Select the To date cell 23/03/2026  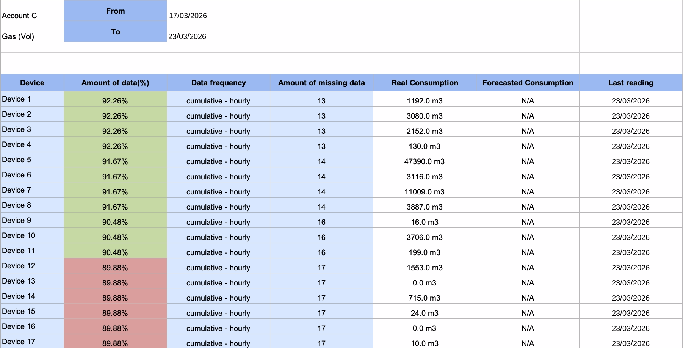tap(218, 31)
